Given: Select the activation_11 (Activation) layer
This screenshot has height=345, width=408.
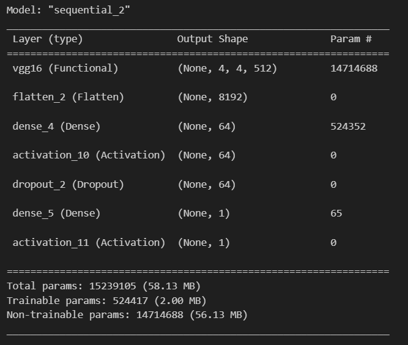Looking at the screenshot, I should (89, 242).
